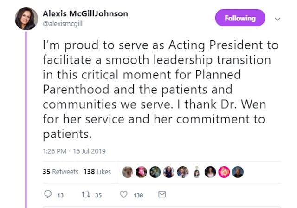Viewport: 297px width, 208px height.
Task: Toggle the purple Following button
Action: pyautogui.click(x=240, y=19)
